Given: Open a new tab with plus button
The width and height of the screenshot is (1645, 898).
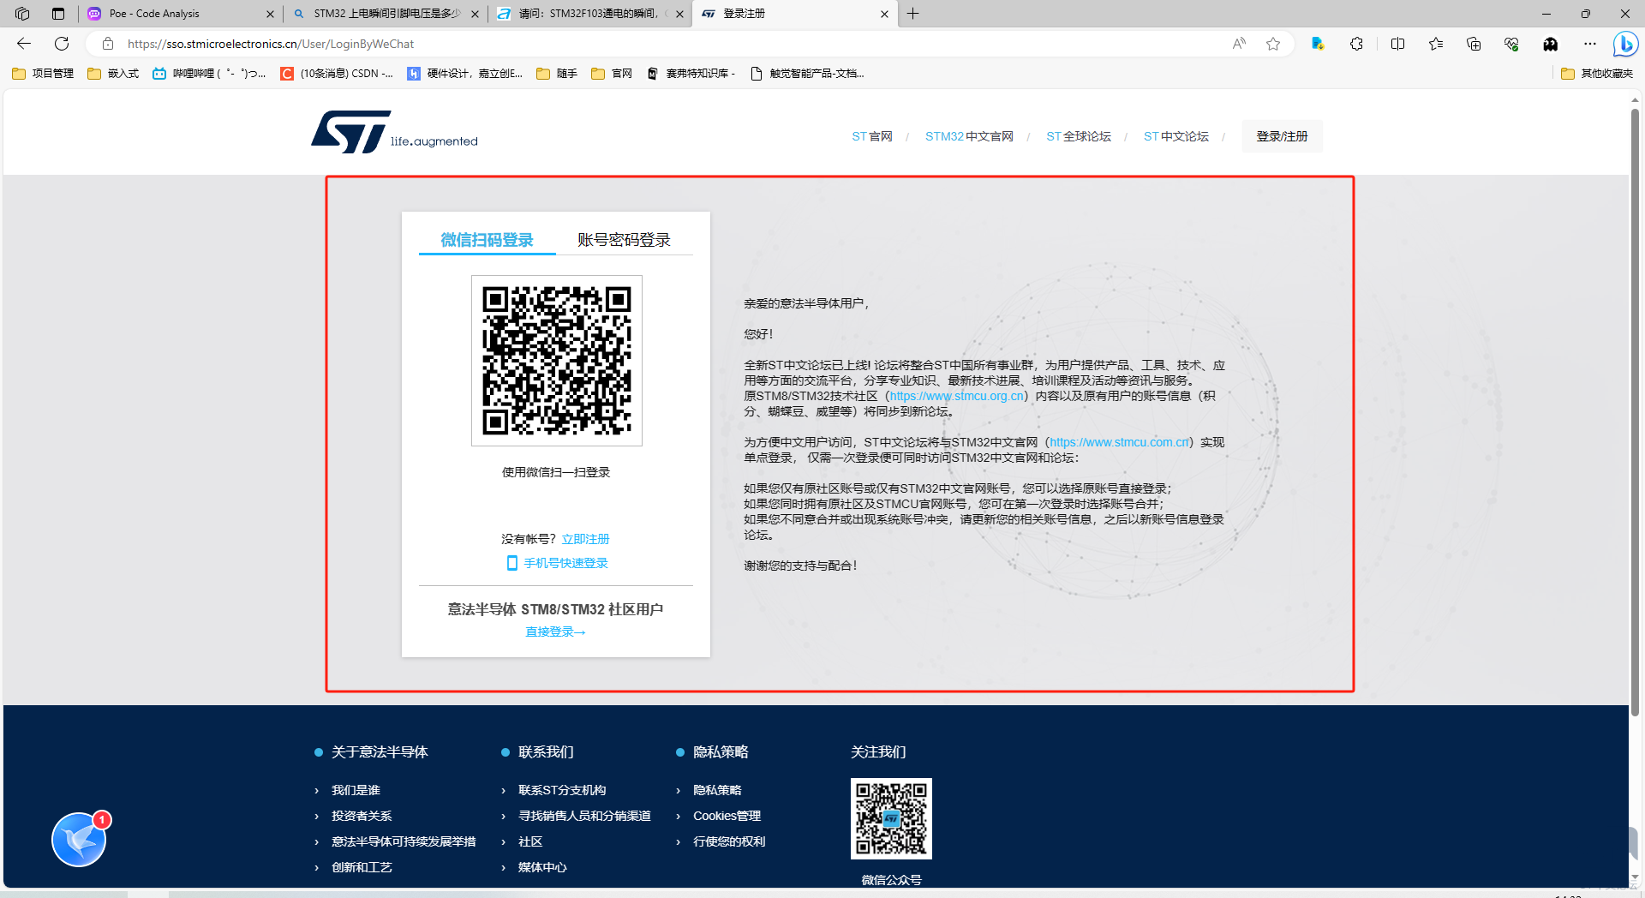Looking at the screenshot, I should 913,14.
